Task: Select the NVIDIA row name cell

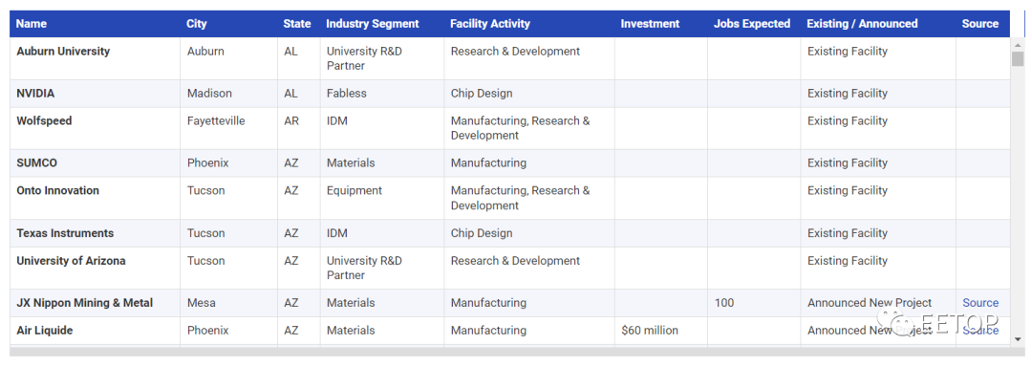Action: [95, 94]
